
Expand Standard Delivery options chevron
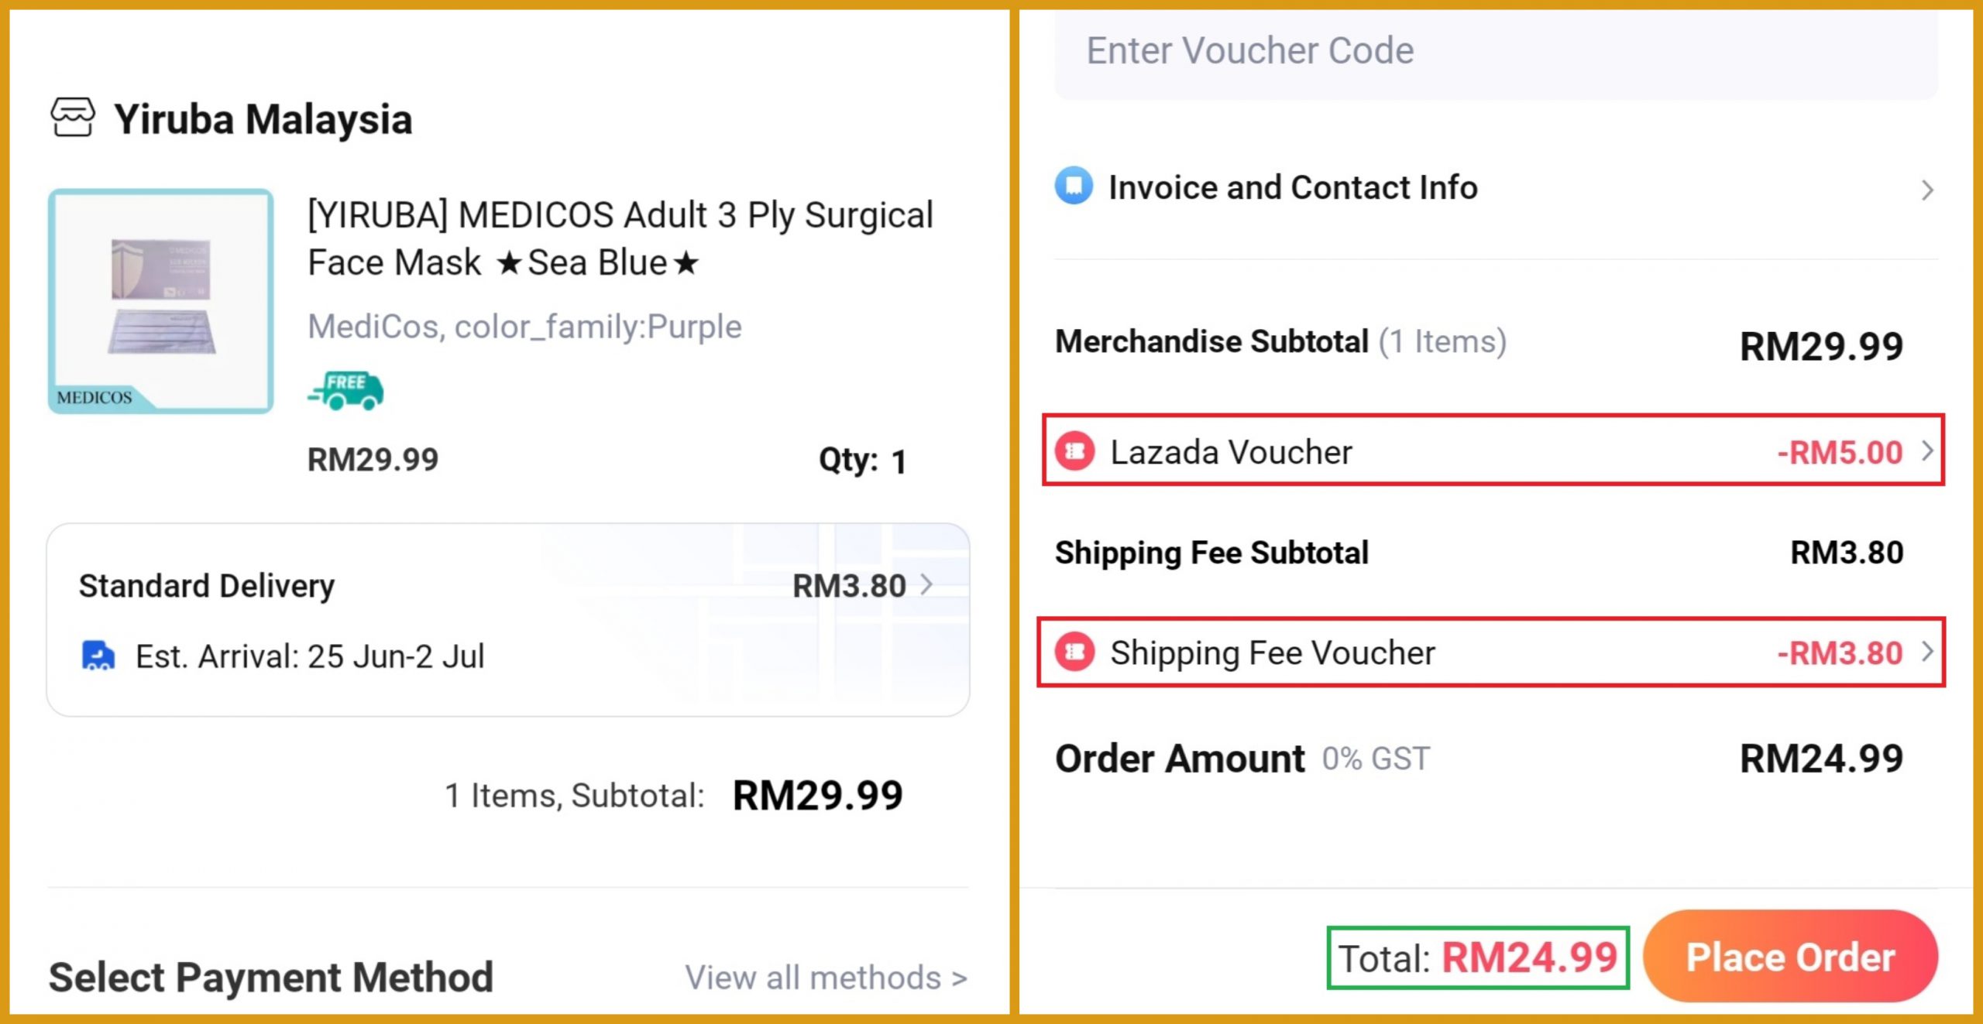926,584
